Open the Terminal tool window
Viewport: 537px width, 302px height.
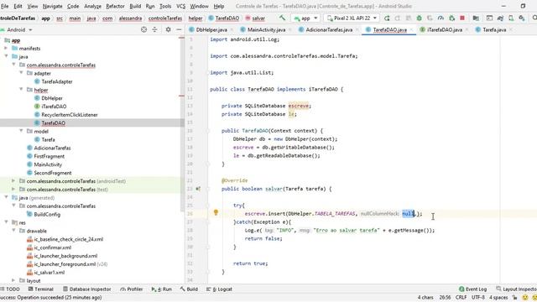click(x=41, y=289)
